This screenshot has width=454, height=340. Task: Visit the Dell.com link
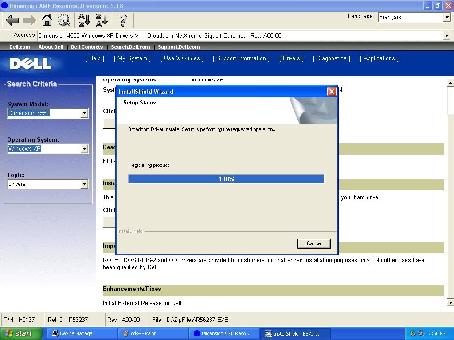[20, 47]
